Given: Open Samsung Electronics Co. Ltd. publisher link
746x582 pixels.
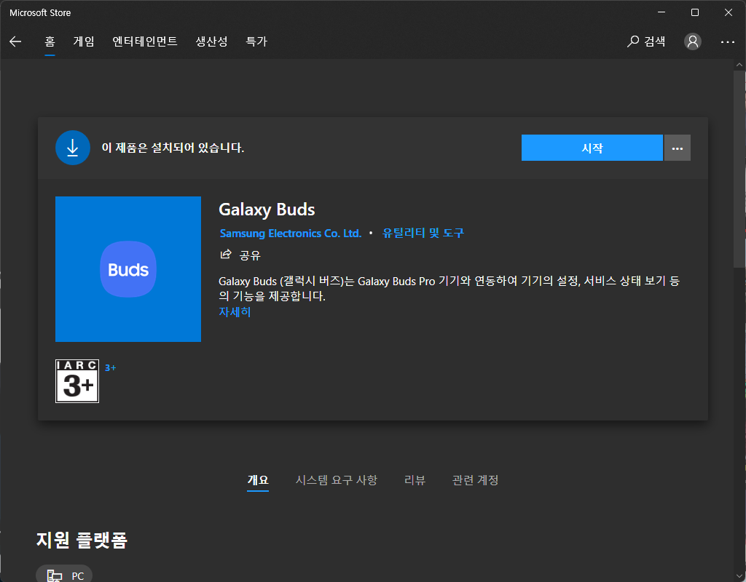Looking at the screenshot, I should pyautogui.click(x=291, y=234).
